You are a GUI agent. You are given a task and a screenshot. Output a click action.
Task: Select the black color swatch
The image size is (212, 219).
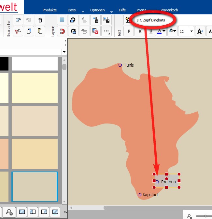point(4,63)
